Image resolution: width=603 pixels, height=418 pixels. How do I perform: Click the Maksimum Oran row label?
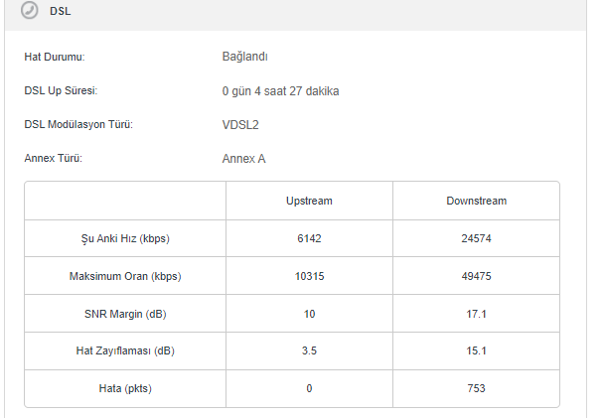[125, 276]
